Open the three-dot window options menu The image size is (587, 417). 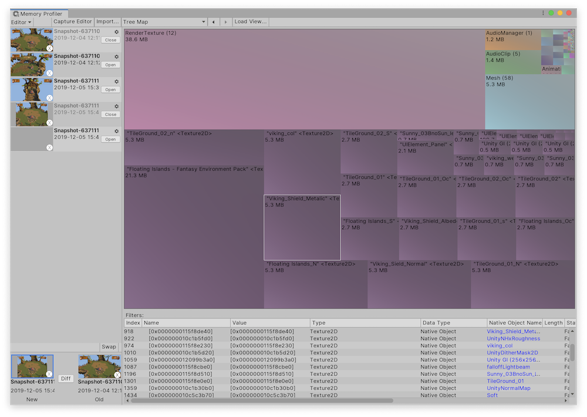[x=542, y=13]
